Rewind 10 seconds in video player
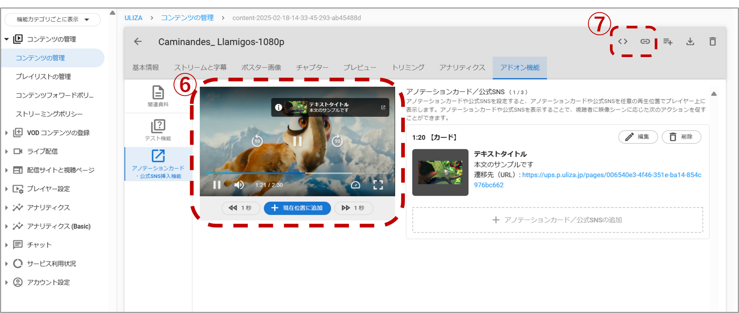 [x=257, y=141]
